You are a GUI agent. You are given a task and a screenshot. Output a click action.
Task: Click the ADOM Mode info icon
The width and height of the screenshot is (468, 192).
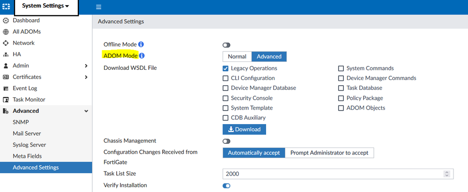[142, 56]
